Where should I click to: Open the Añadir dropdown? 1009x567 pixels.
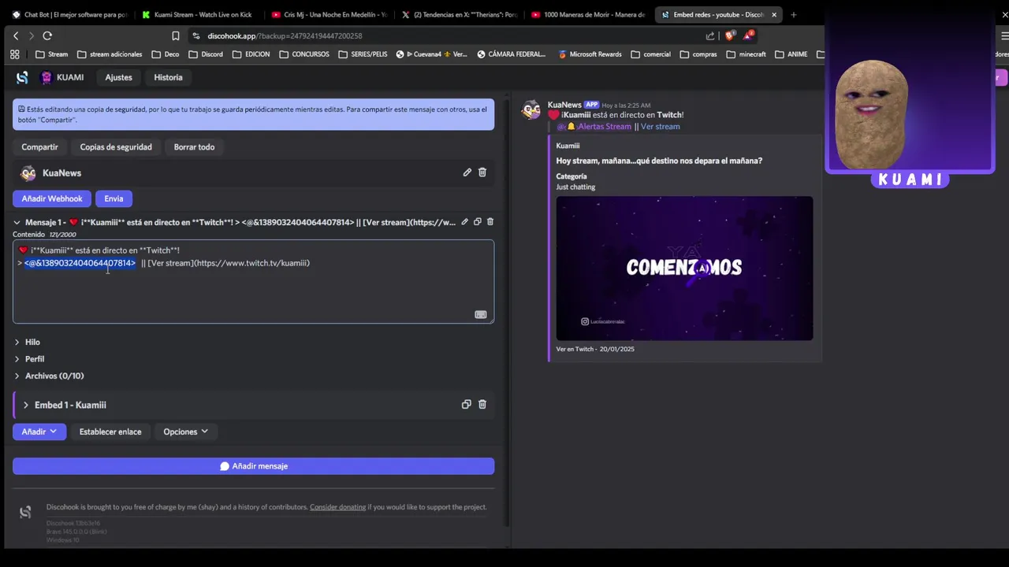click(39, 432)
